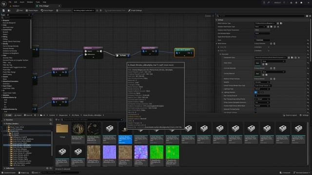Open the Content Browser filter icon

57,120
